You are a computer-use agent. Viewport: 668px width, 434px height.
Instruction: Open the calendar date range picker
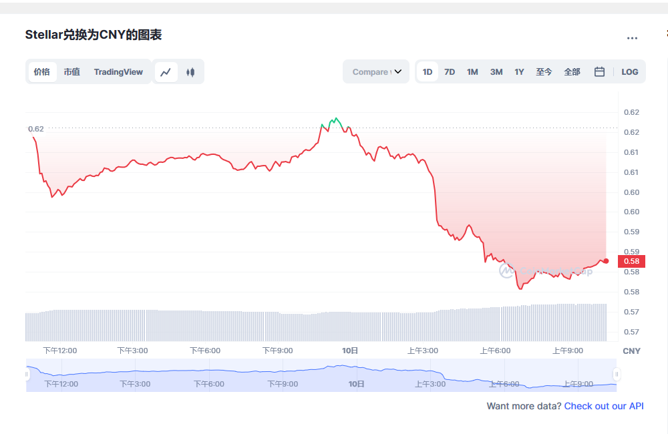click(x=599, y=72)
